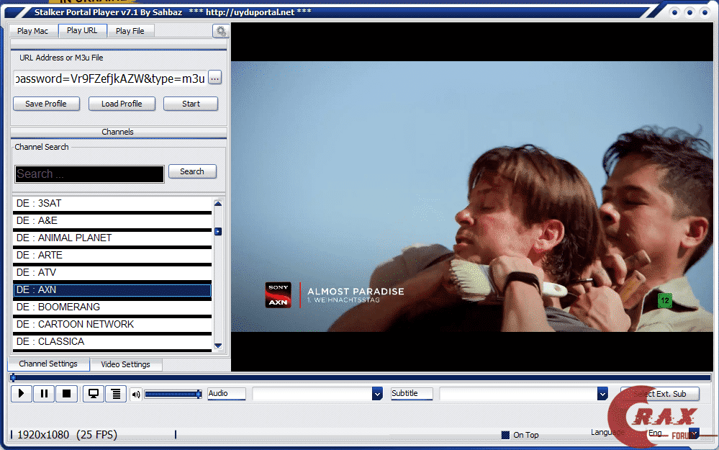
Task: Enable the On Top checkbox
Action: point(505,435)
